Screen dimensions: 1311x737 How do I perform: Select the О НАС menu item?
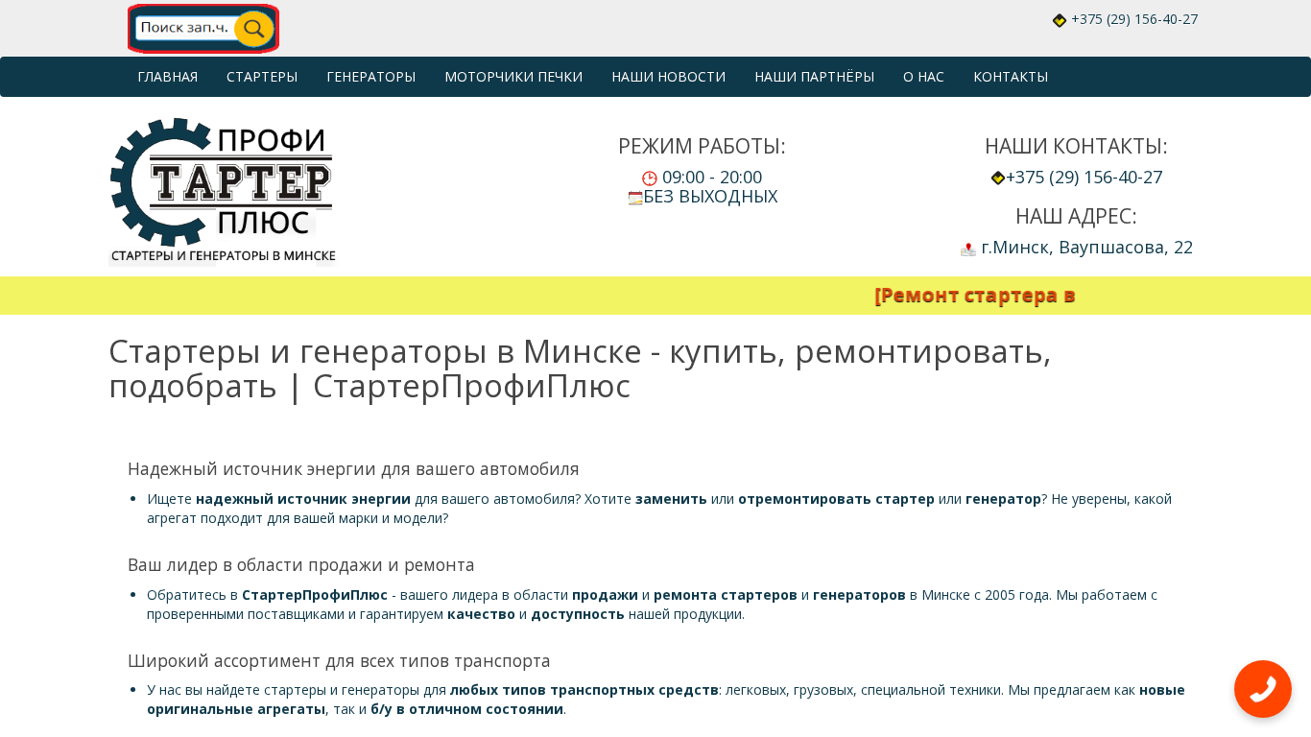point(924,77)
